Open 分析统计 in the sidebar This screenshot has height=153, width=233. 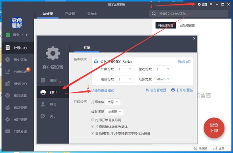click(x=18, y=72)
